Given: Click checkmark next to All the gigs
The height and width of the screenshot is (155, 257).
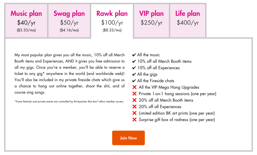Looking at the screenshot, I should (x=134, y=74).
